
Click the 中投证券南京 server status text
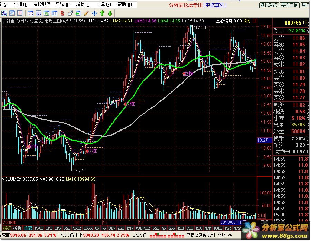click(209, 235)
